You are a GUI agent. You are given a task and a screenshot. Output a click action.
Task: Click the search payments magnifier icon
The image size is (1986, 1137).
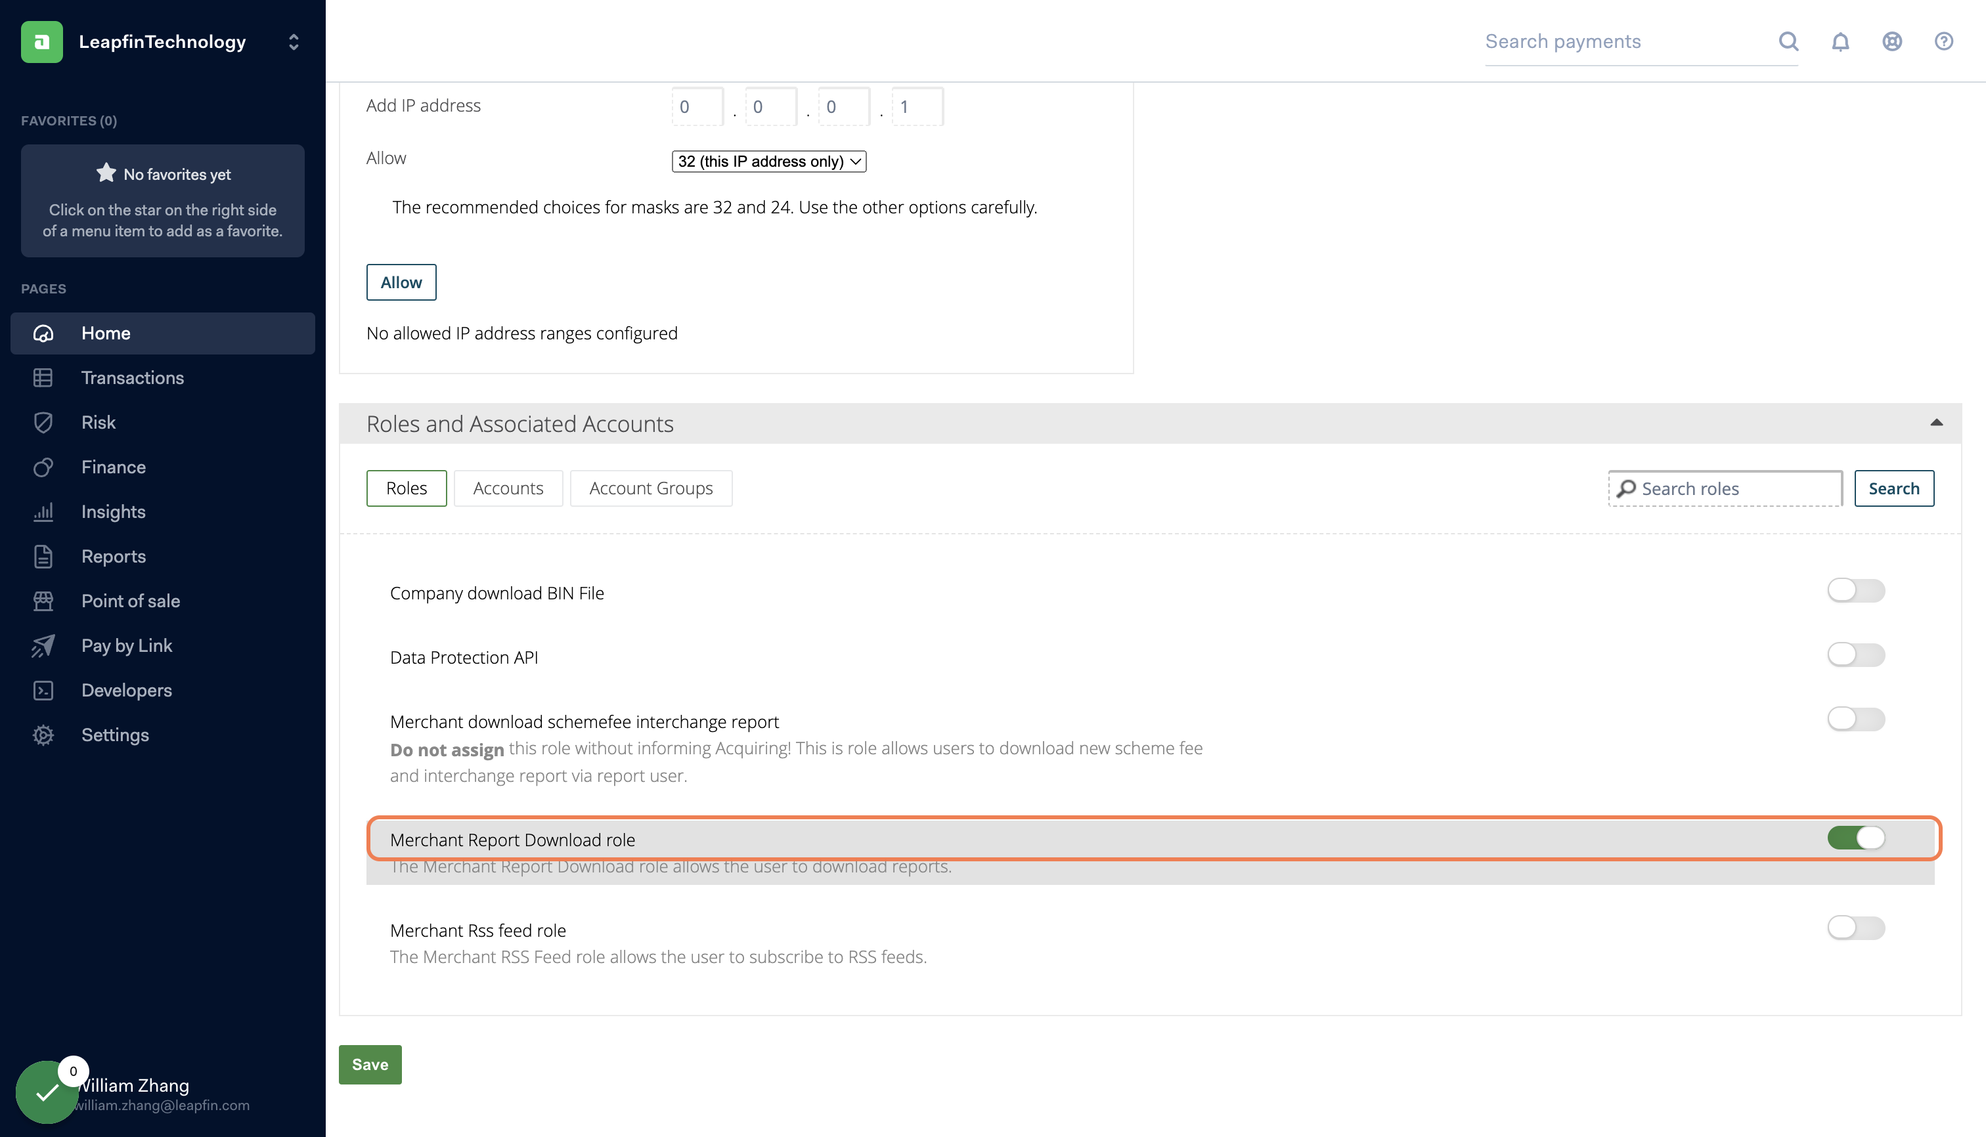click(x=1788, y=41)
